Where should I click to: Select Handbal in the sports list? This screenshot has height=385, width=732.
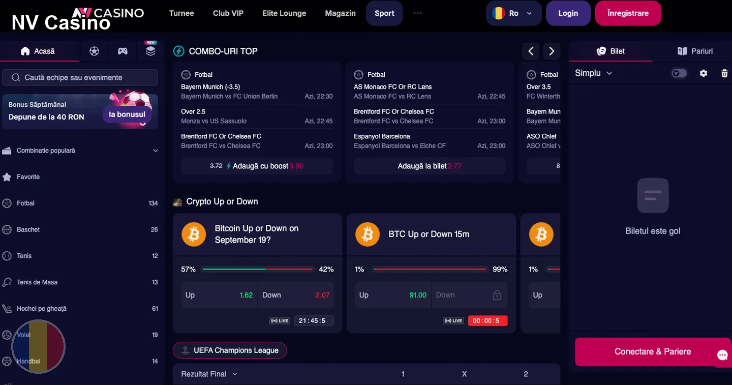(80, 362)
